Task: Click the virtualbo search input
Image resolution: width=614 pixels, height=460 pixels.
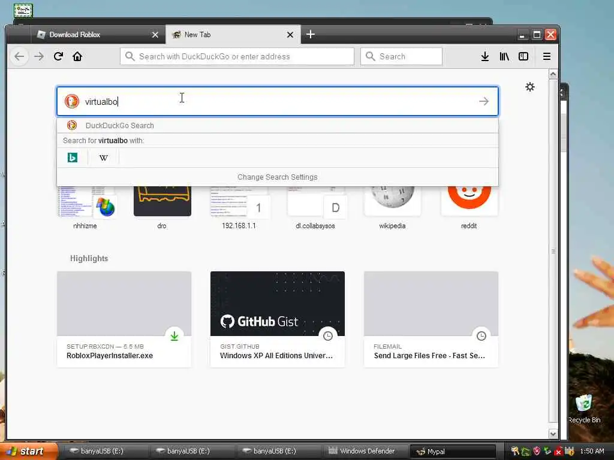Action: (x=278, y=101)
